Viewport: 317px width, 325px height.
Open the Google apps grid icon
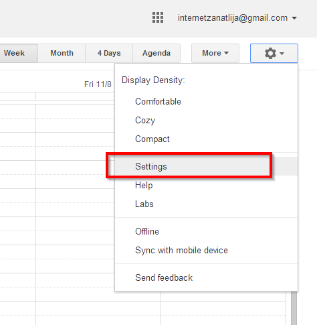(158, 17)
